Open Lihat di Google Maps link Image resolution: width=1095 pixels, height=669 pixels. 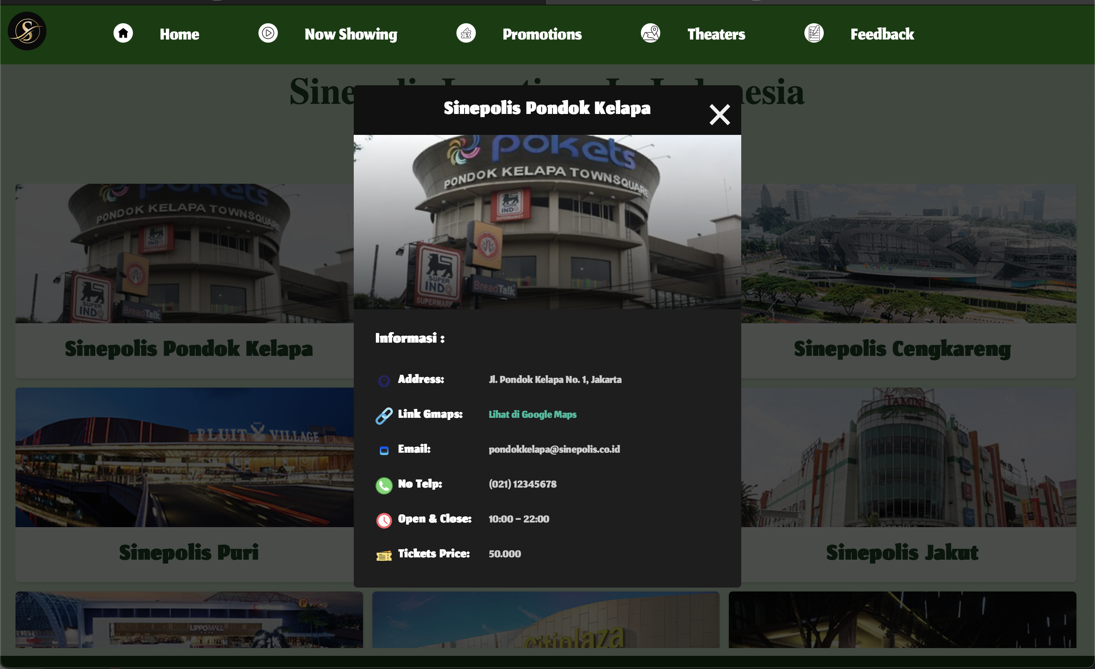[532, 414]
